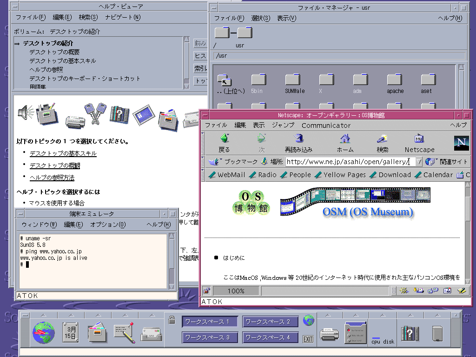
Task: Expand the subpanel arrow above the file manager icon
Action: [x=98, y=315]
